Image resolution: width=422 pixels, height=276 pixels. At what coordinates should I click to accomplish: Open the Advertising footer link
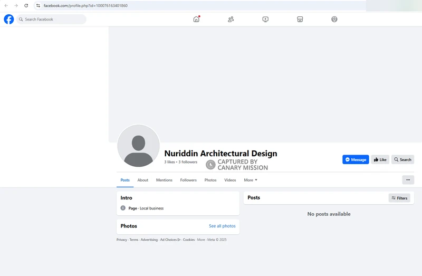coord(149,240)
